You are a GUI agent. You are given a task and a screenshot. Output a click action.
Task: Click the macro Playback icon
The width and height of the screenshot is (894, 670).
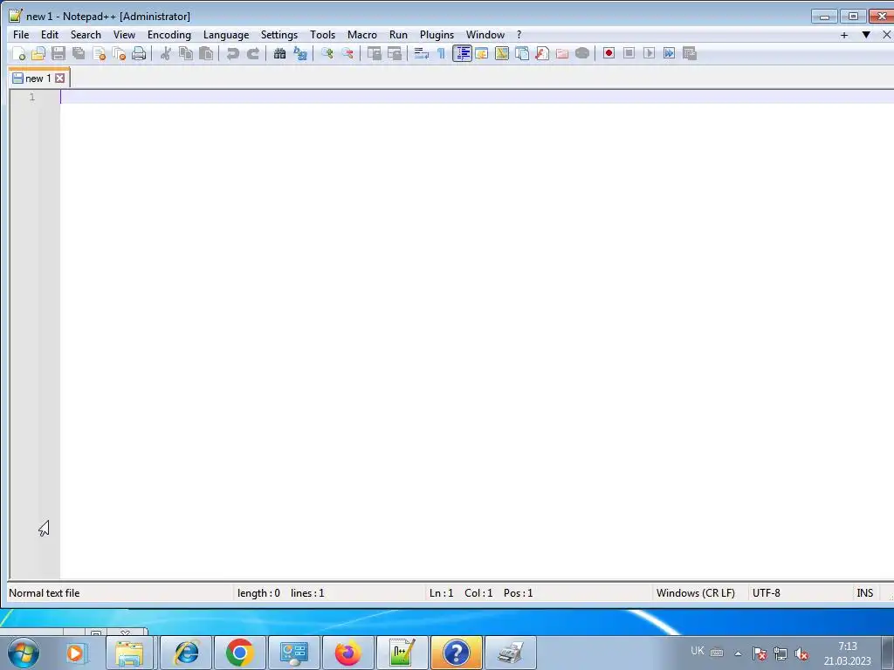tap(649, 53)
